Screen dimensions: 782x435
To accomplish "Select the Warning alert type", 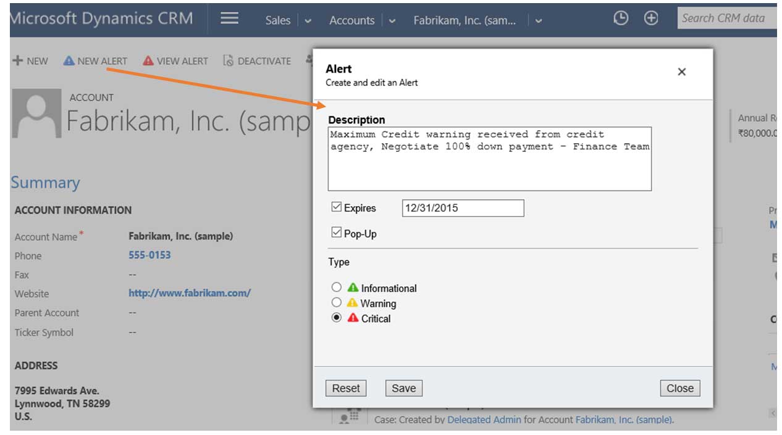I will pos(336,303).
